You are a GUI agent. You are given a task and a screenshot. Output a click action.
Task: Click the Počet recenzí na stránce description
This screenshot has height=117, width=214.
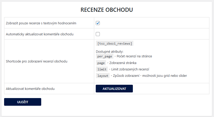click(134, 56)
